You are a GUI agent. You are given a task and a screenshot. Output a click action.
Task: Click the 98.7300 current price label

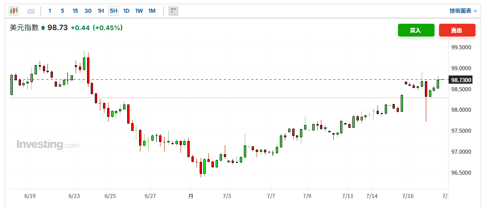tap(461, 80)
